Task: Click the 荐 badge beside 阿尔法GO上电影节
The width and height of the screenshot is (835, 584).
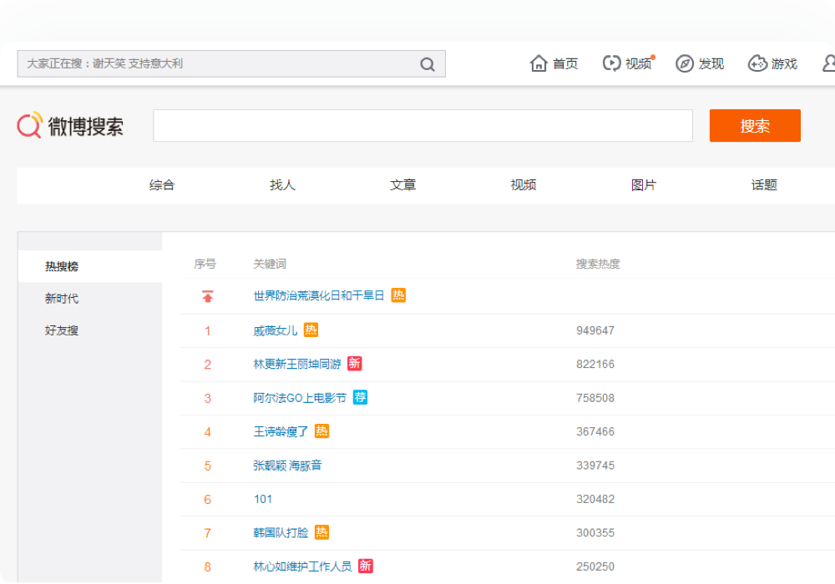Action: coord(360,397)
